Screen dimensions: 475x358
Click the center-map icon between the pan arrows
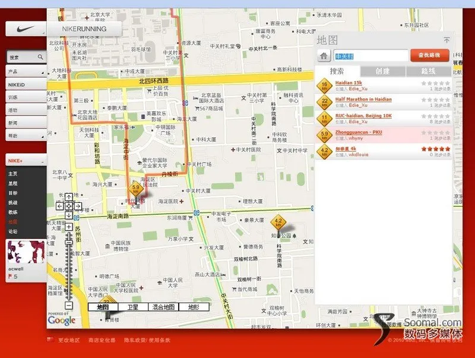(69, 206)
